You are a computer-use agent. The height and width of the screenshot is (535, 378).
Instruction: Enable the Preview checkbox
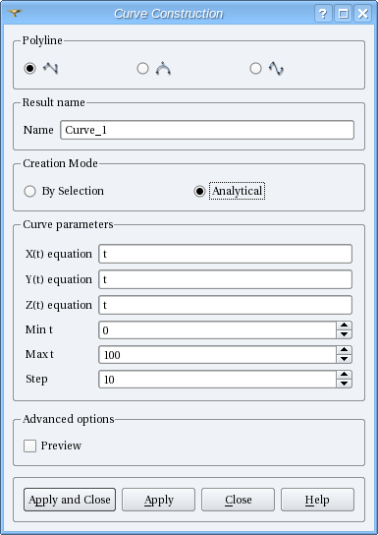29,446
